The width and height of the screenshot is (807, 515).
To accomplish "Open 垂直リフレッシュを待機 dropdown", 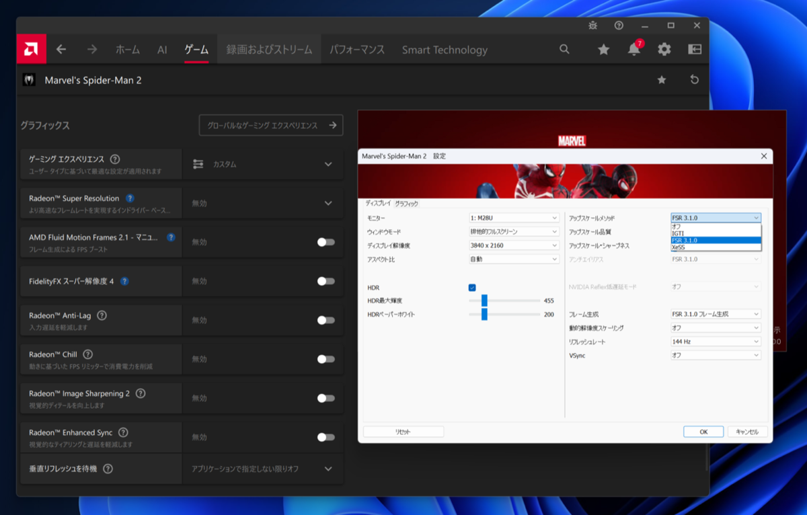I will pyautogui.click(x=263, y=469).
